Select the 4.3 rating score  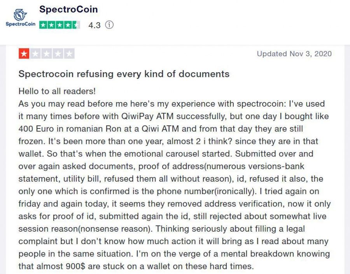click(94, 25)
